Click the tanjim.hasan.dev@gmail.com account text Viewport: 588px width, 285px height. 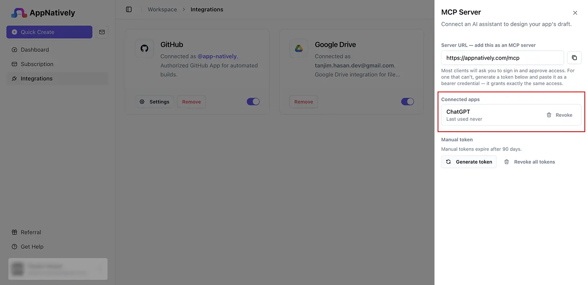354,65
